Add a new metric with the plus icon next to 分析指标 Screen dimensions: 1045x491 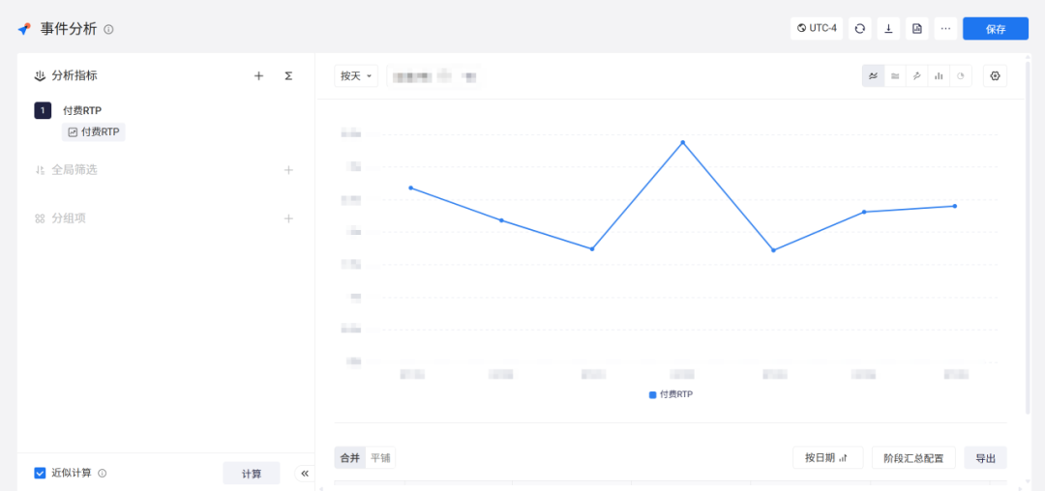click(x=258, y=75)
